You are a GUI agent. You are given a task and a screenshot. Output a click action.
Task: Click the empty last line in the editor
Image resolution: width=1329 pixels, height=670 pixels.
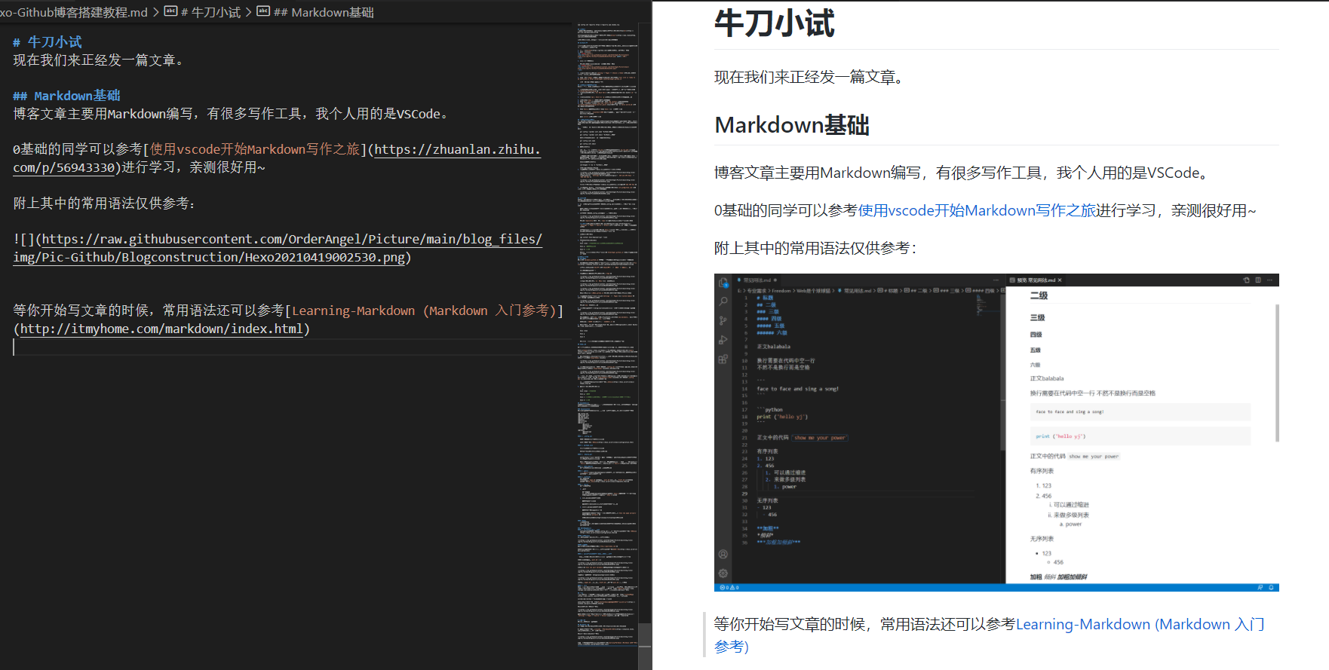coord(292,347)
